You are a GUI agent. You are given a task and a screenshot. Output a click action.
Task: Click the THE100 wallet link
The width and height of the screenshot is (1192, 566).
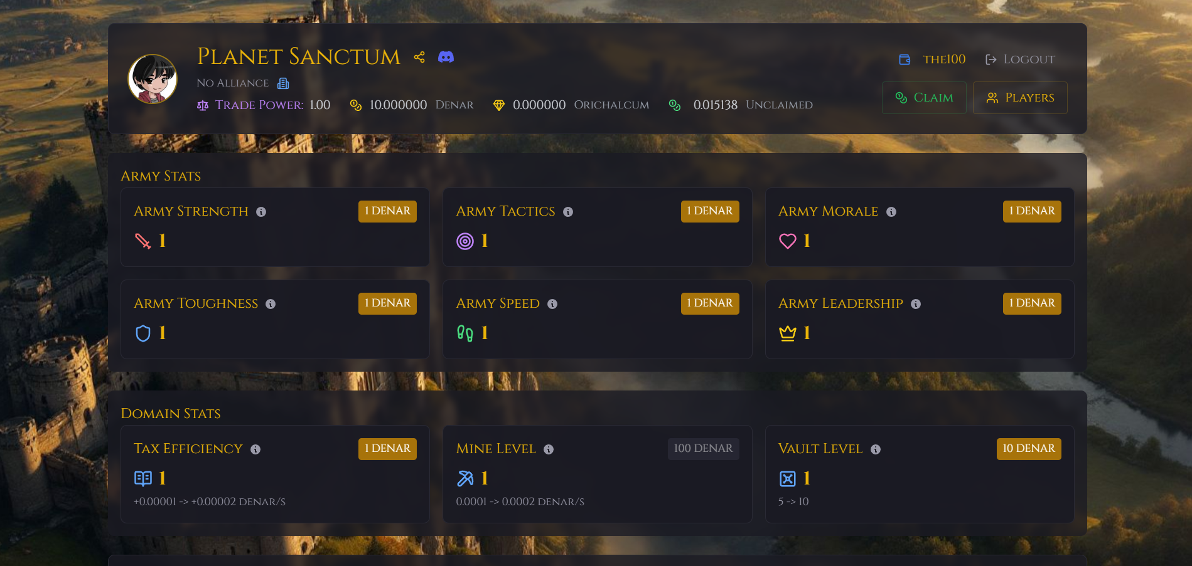[932, 60]
